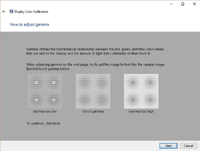Click the 'Display Color Calibration' window title
Screen dimensions: 200x151
(31, 12)
